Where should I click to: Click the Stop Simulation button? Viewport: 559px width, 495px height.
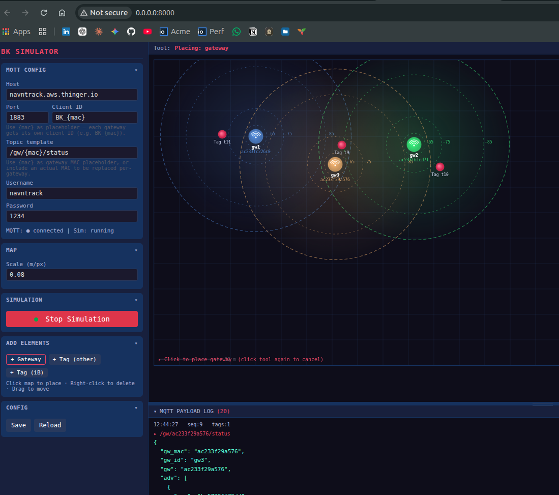[x=72, y=319]
